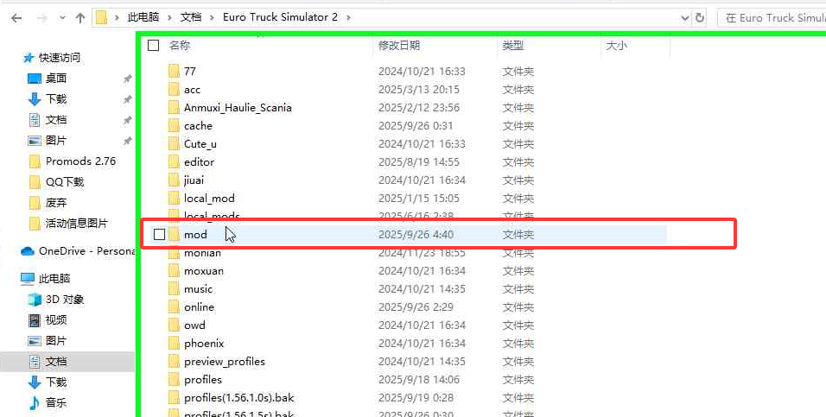The height and width of the screenshot is (417, 826).
Task: Select the phoenix folder icon
Action: 174,344
